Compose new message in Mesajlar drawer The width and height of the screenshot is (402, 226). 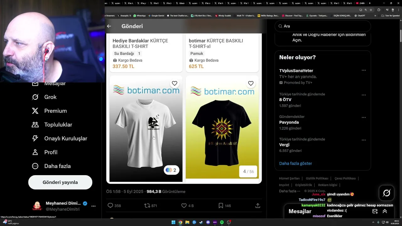click(x=375, y=211)
